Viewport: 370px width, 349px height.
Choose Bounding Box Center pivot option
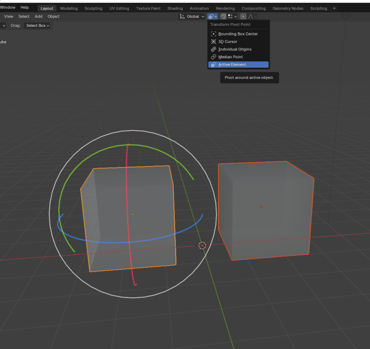238,34
